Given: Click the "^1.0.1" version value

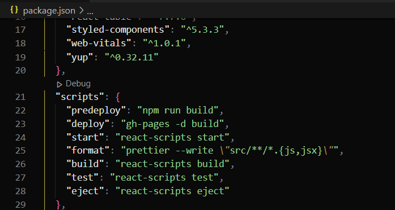Looking at the screenshot, I should coord(164,43).
